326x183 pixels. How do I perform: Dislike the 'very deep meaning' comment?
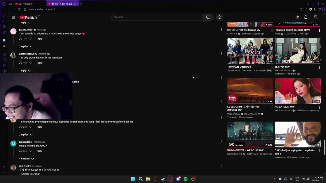point(31,127)
